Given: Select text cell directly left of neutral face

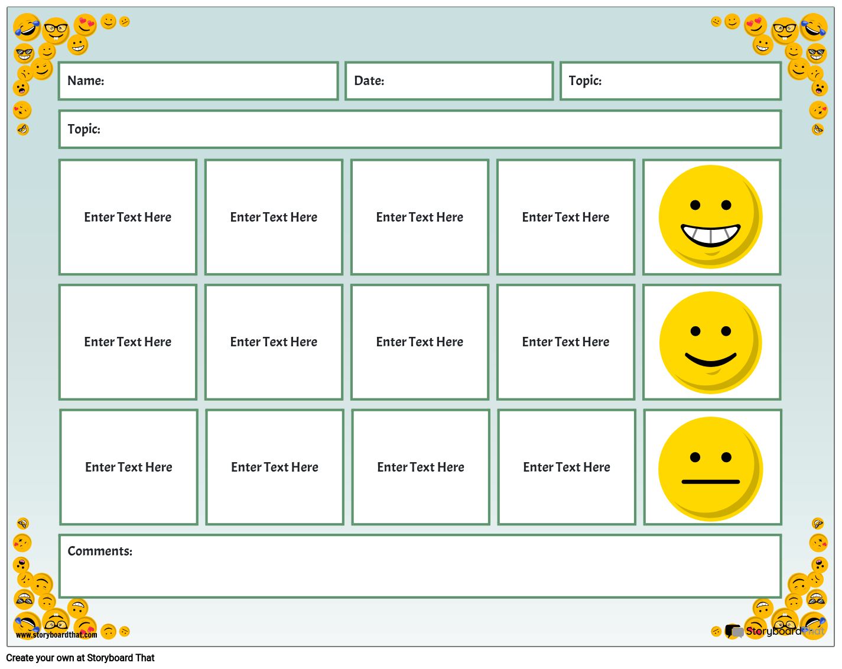Looking at the screenshot, I should pyautogui.click(x=567, y=467).
